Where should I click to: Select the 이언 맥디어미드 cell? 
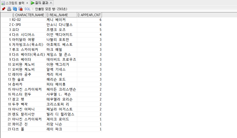click(x=61, y=35)
